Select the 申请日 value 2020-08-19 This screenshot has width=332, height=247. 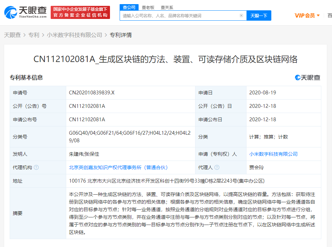point(263,93)
